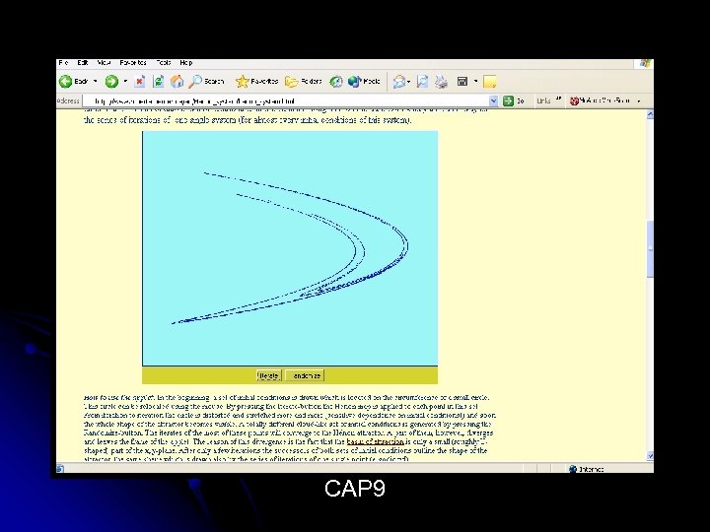Click the green Forward arrow button
This screenshot has width=710, height=532.
(111, 82)
